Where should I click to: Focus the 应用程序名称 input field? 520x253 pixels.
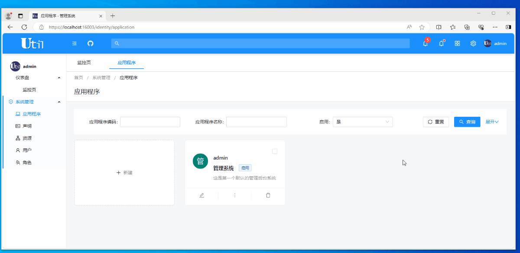(257, 122)
